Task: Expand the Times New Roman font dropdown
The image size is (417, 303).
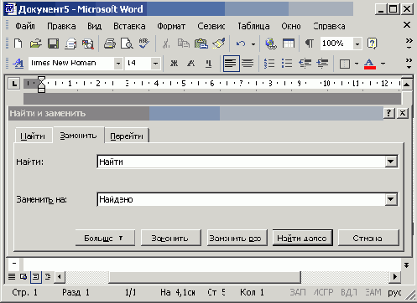Action: click(x=118, y=64)
